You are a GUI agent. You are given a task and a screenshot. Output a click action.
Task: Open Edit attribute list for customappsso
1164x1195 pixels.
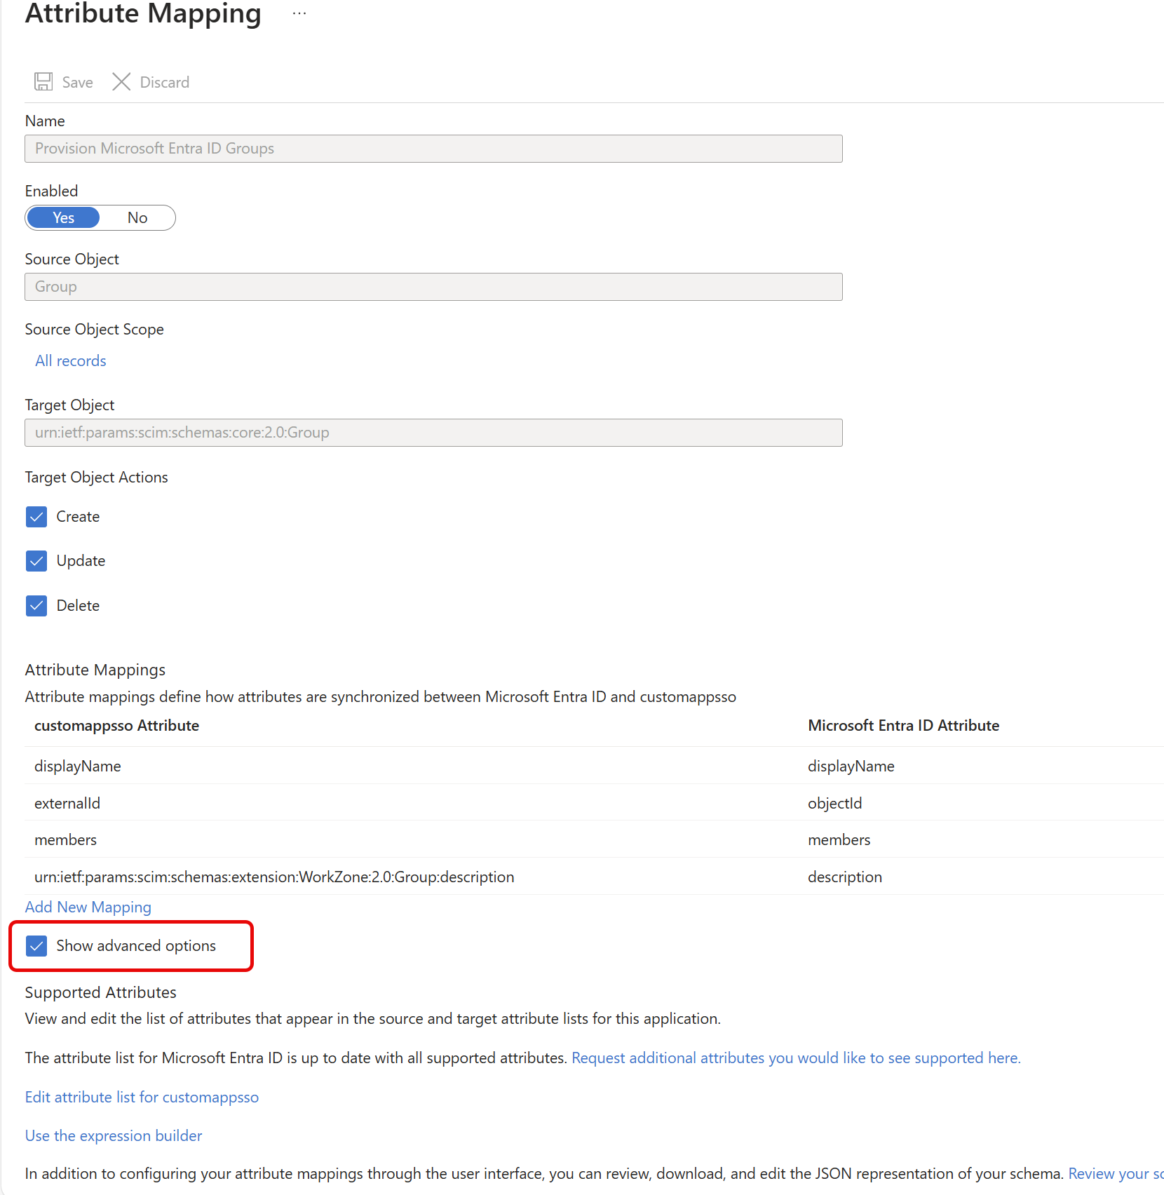(x=142, y=1098)
